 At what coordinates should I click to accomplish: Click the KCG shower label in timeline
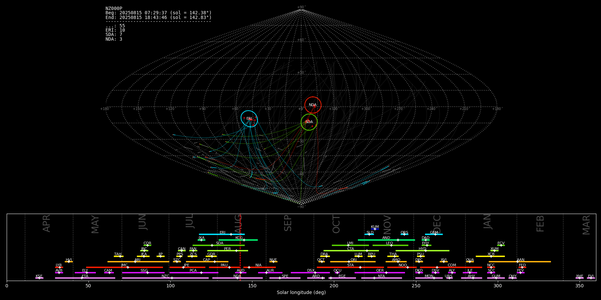click(239, 238)
